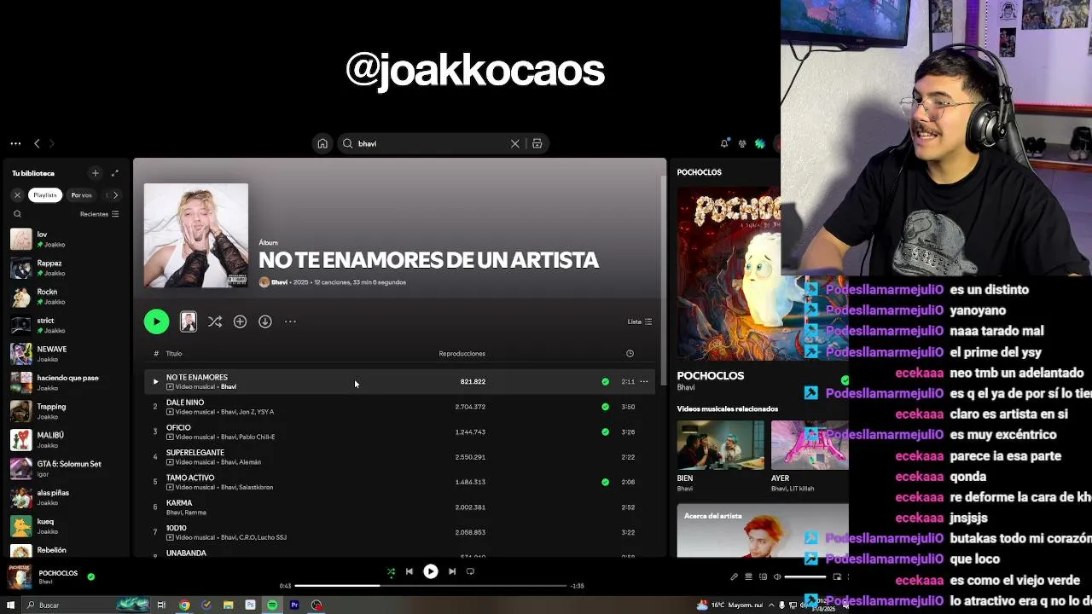Open the 'NEWAVE' playlist
The height and width of the screenshot is (614, 1092).
pyautogui.click(x=67, y=354)
